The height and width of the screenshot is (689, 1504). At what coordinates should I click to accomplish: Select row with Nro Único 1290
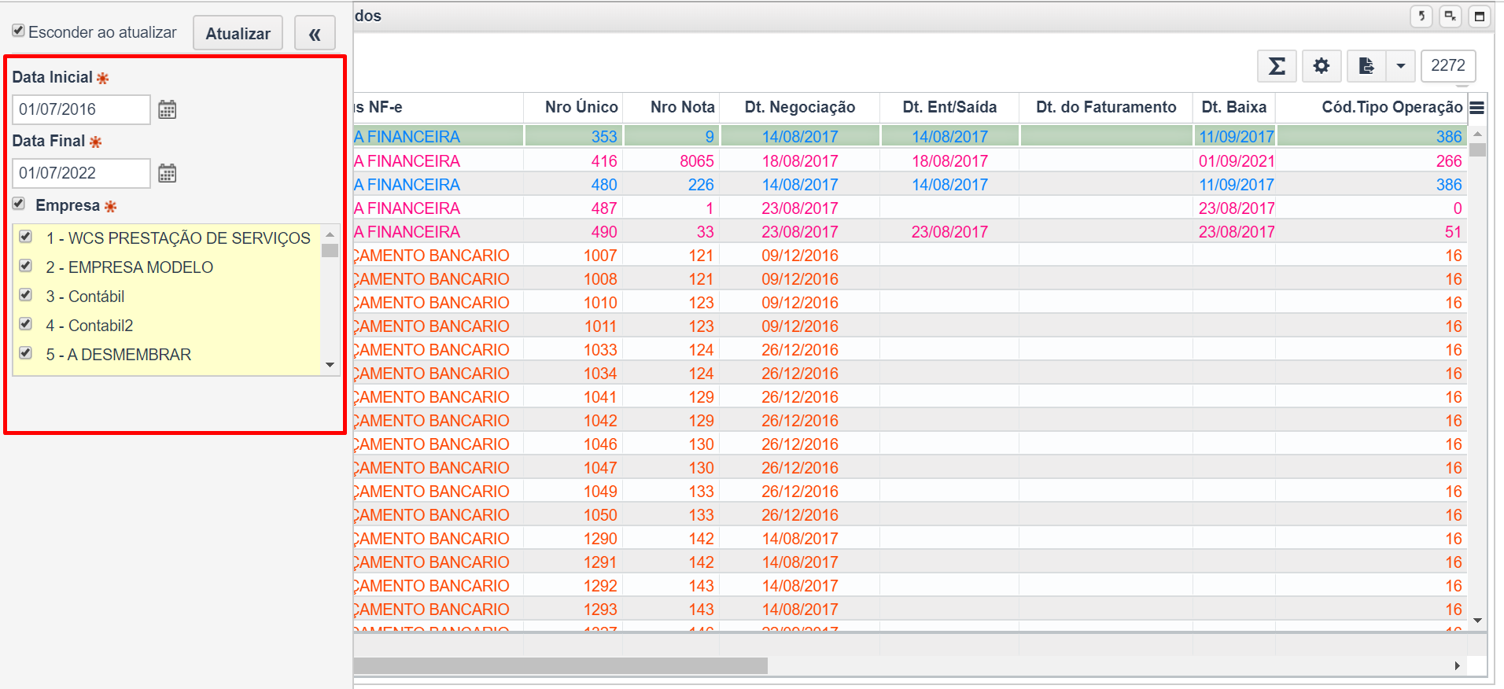tap(910, 539)
